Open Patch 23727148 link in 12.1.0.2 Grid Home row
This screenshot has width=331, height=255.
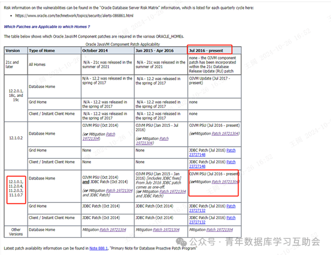pos(212,153)
